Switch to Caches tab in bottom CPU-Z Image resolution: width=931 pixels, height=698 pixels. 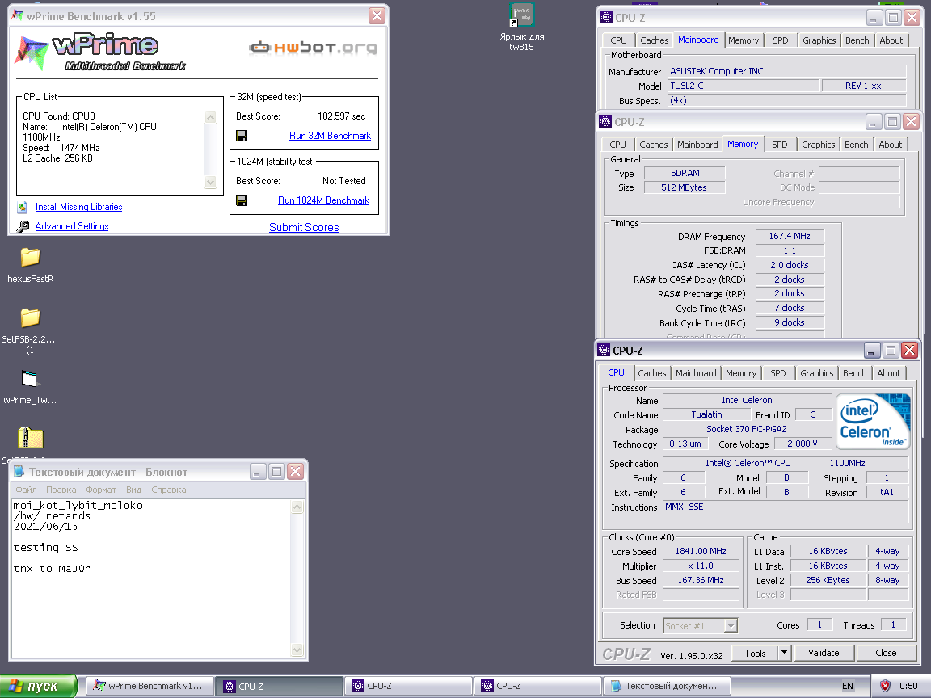(x=652, y=373)
